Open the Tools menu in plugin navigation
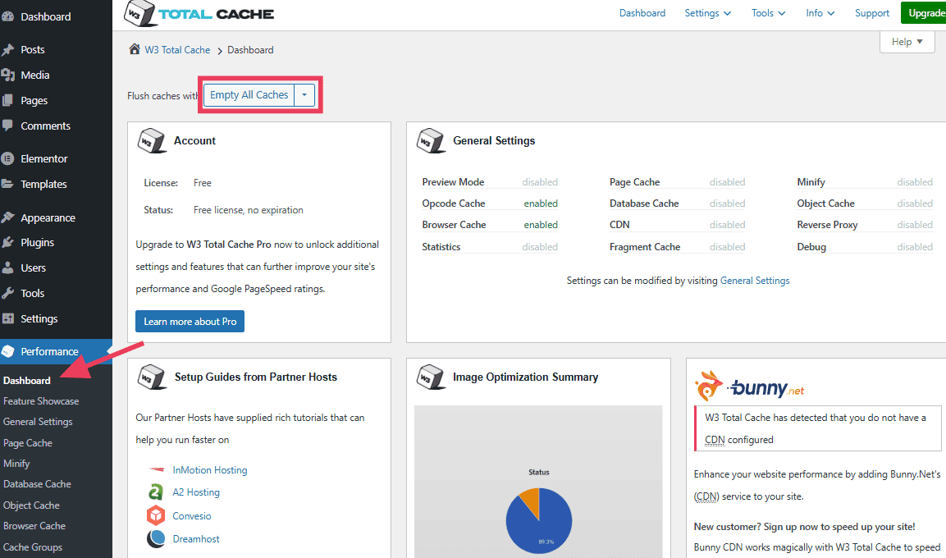Screen dimensions: 946x558 coord(767,12)
